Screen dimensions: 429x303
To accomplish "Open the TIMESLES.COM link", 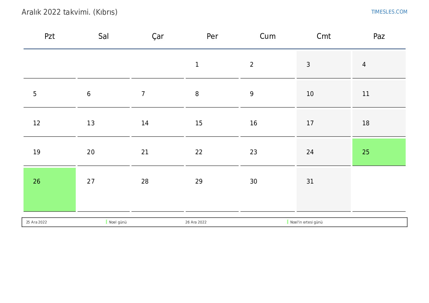I will click(x=389, y=12).
